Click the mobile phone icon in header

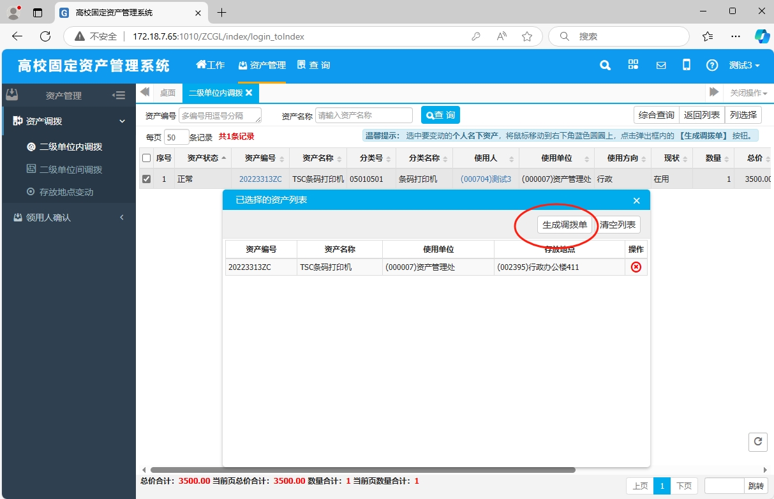687,65
